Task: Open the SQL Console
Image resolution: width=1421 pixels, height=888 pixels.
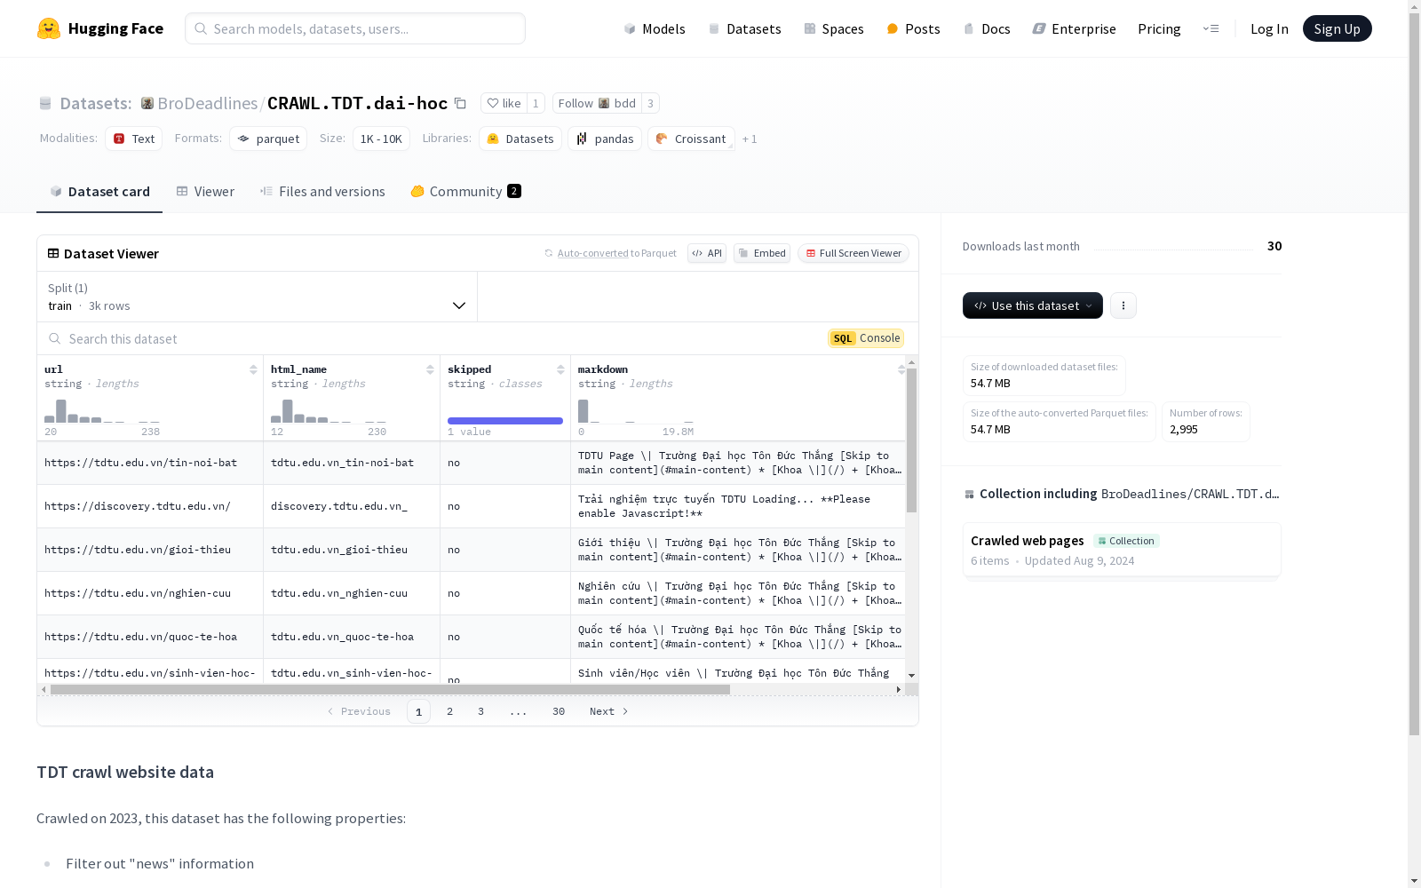Action: [x=866, y=338]
